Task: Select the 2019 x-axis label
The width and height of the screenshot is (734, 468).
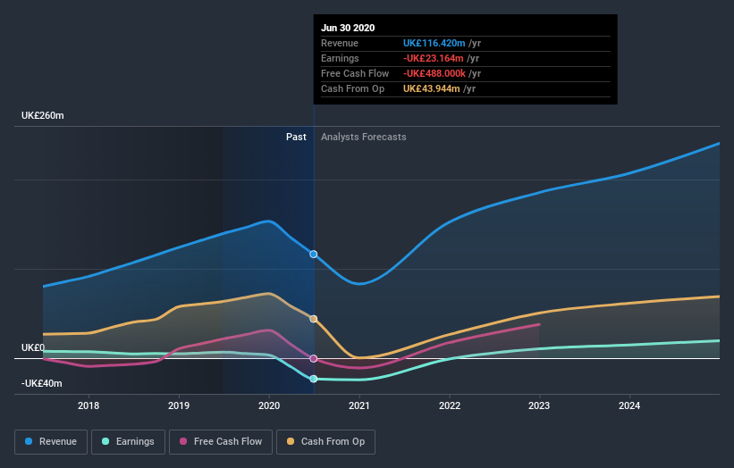Action: 179,405
